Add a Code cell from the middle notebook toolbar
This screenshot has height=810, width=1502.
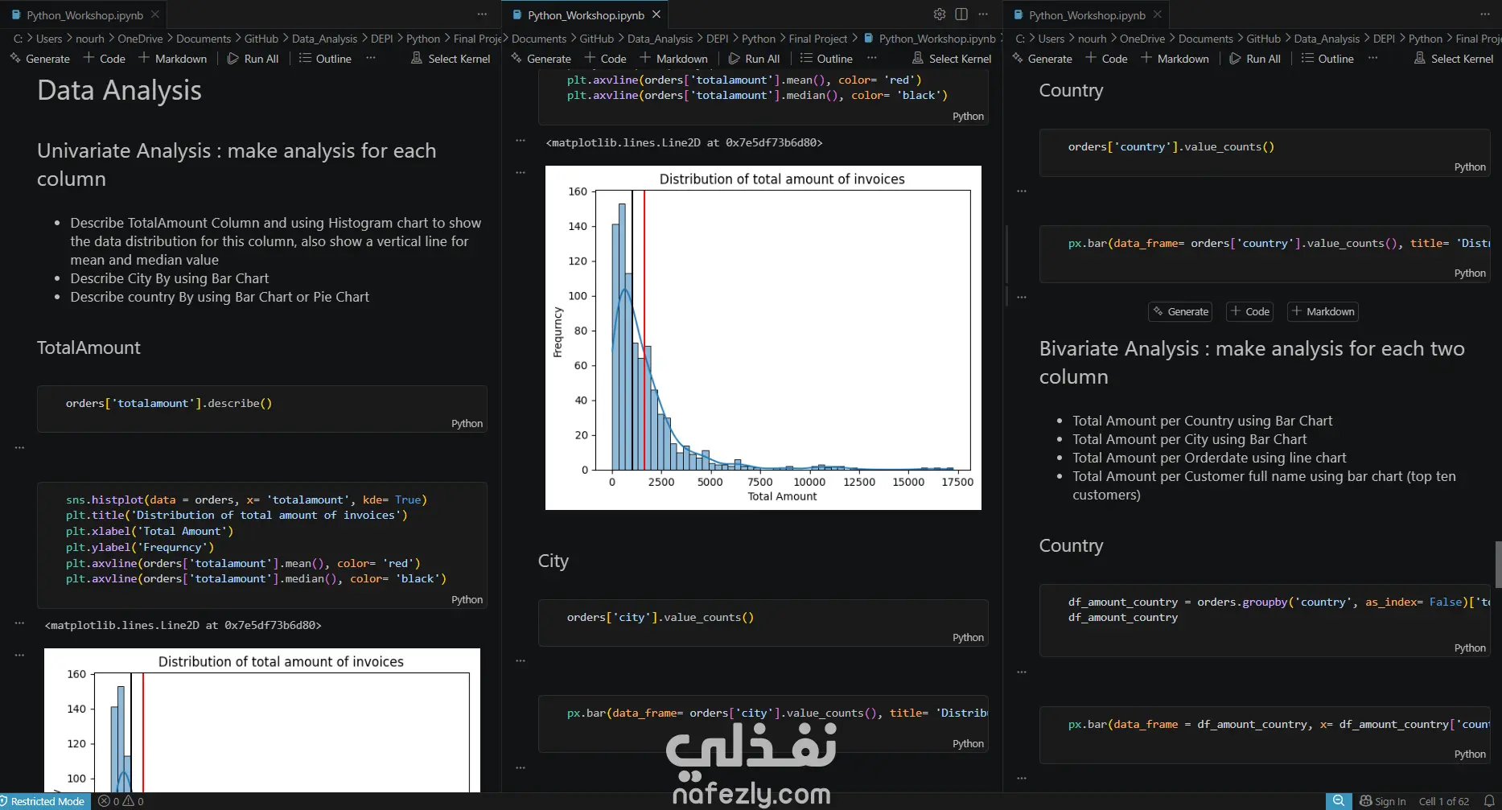coord(605,59)
